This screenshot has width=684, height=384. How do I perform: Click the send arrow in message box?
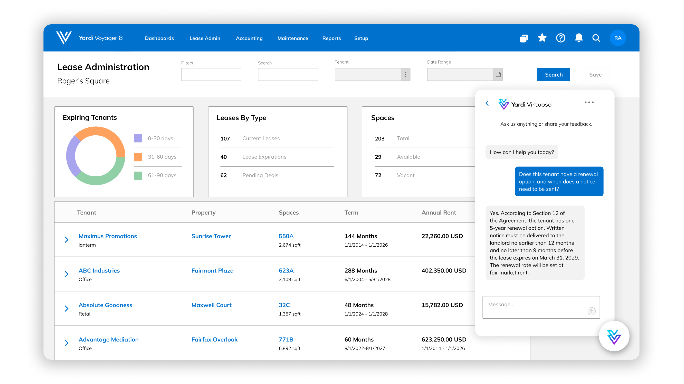(x=591, y=311)
